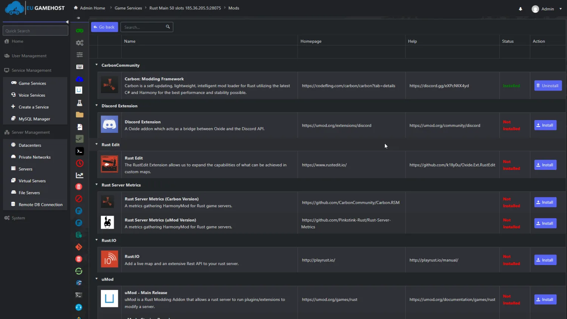Install Rust Server Metrics (uMod Version)

[x=545, y=223]
